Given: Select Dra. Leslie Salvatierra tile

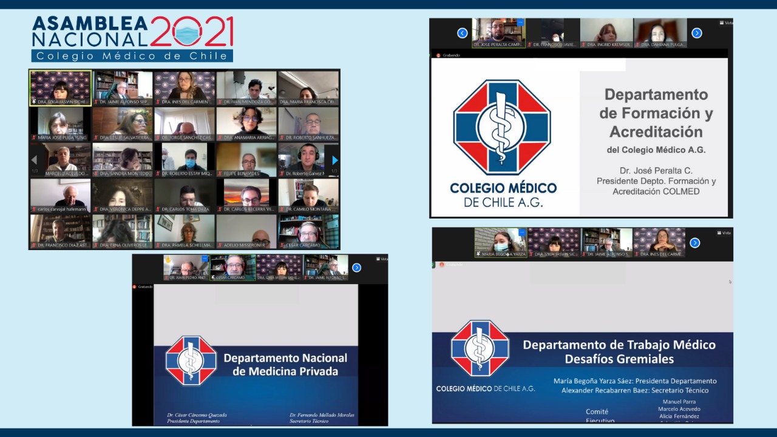Looking at the screenshot, I should click(x=123, y=124).
